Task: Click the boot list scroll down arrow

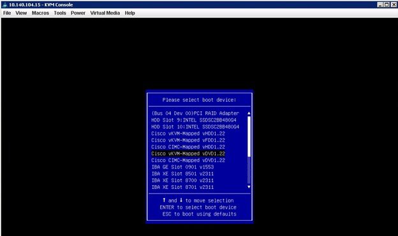Action: coord(249,187)
